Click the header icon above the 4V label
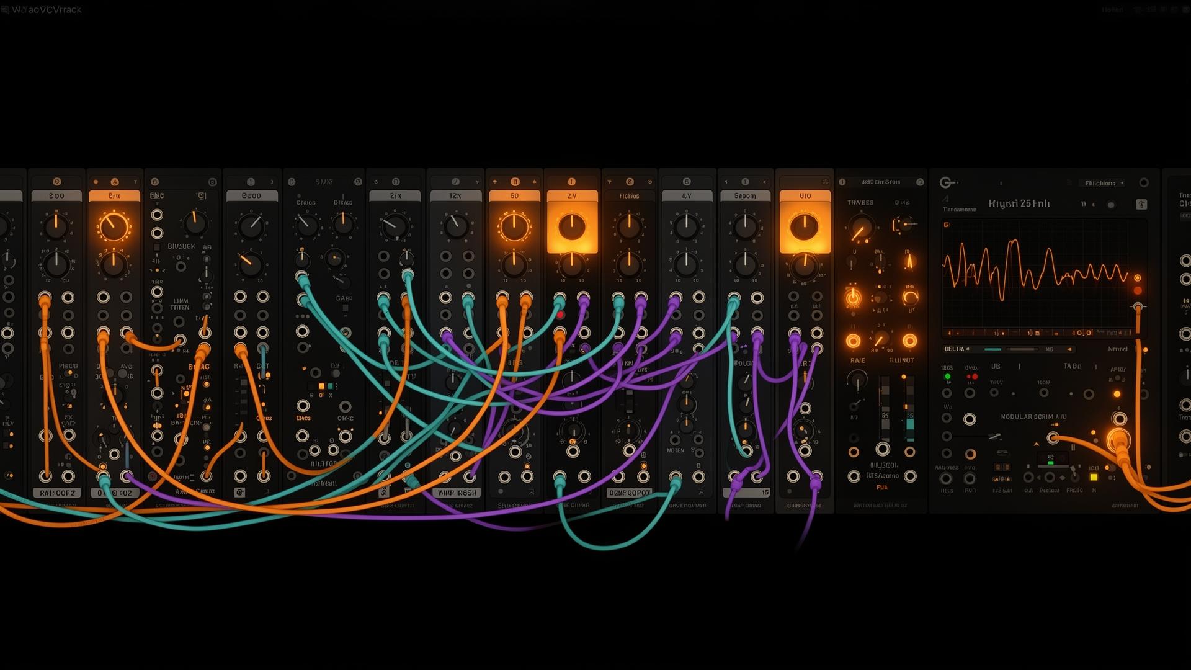 tap(686, 182)
